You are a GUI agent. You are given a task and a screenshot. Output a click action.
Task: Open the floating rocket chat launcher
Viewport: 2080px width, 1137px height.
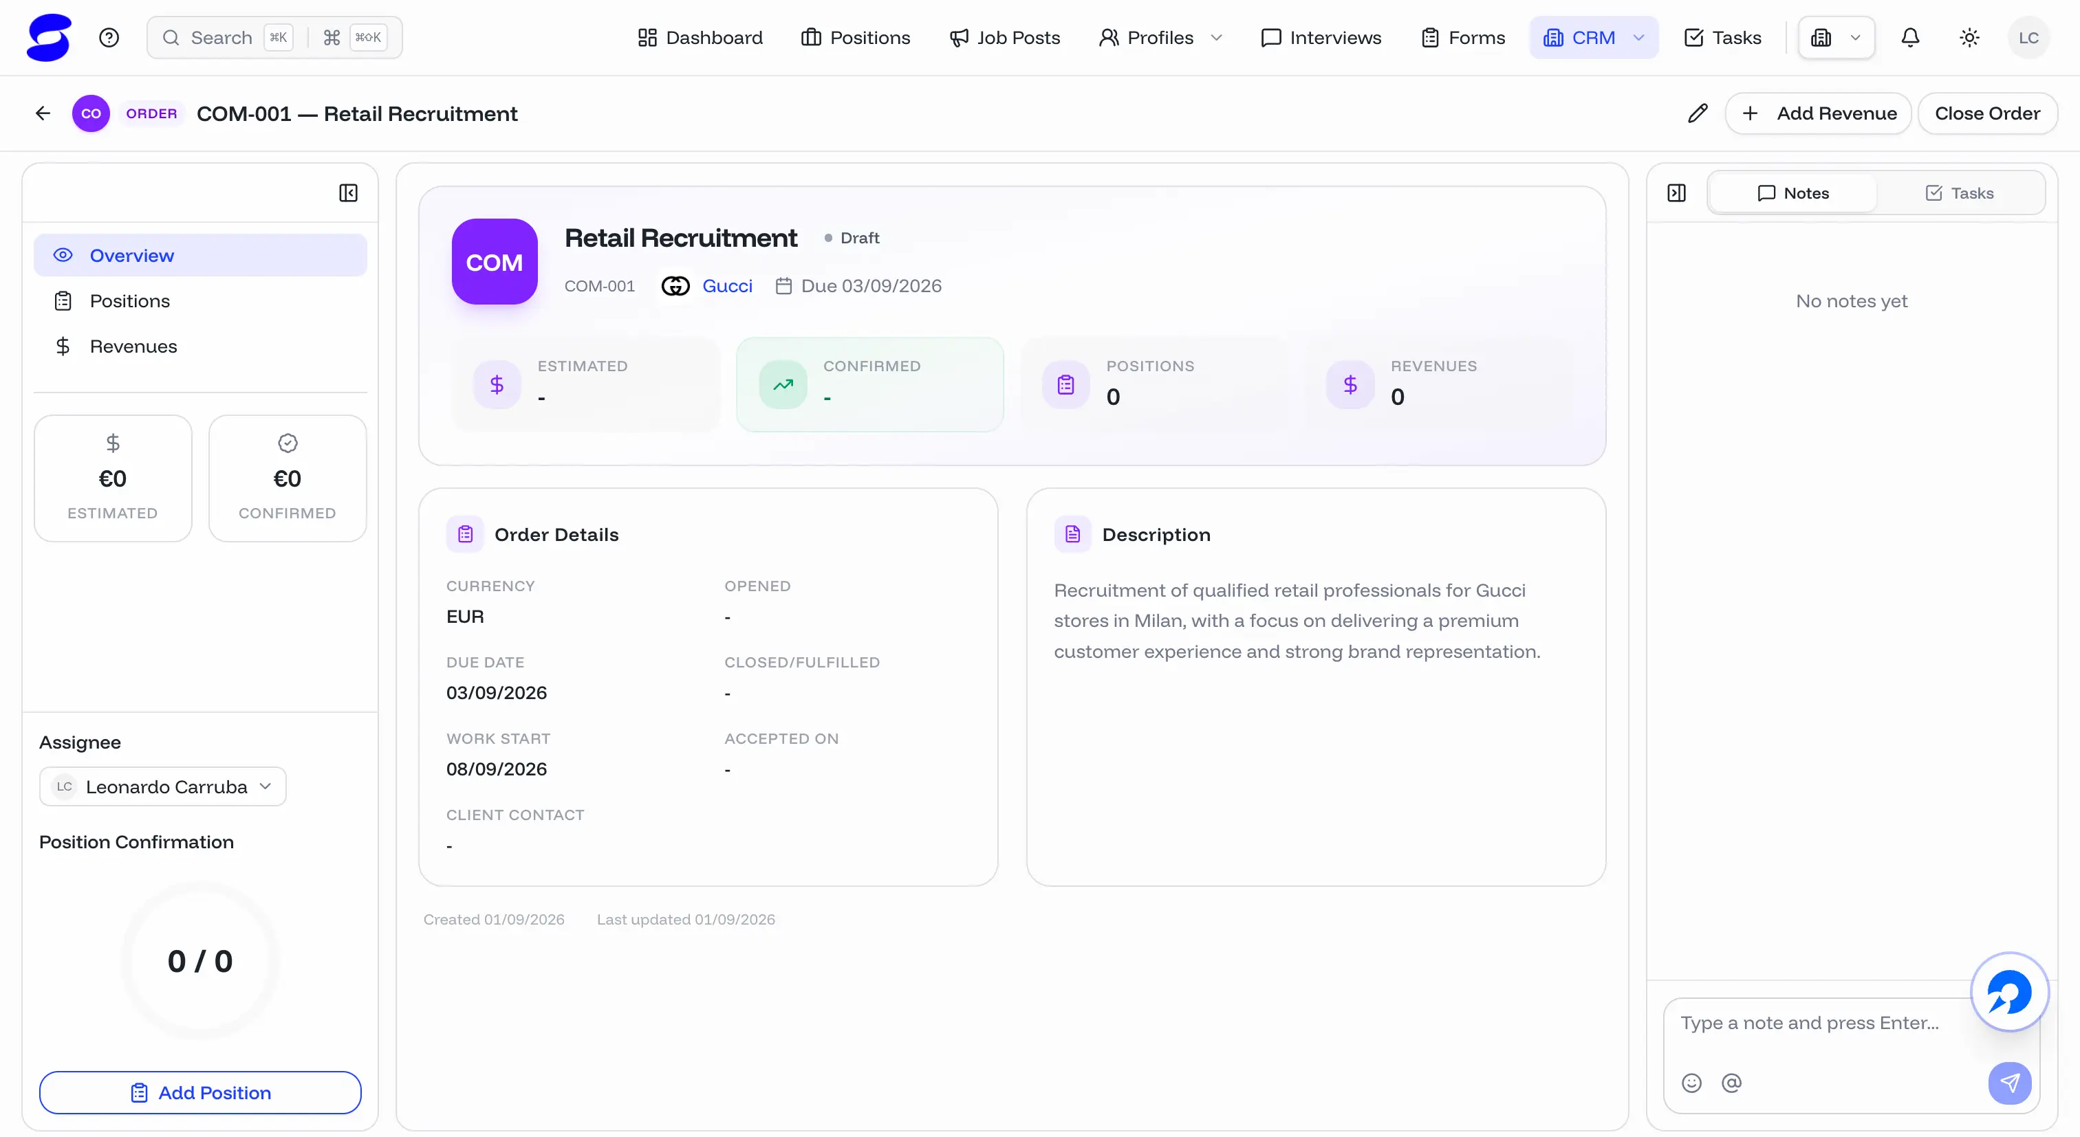pos(2009,992)
